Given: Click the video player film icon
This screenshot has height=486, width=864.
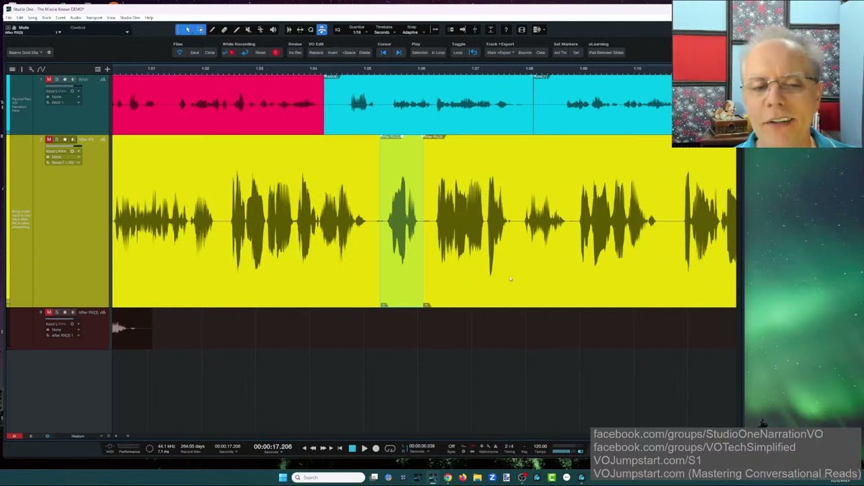Looking at the screenshot, I should pyautogui.click(x=522, y=30).
